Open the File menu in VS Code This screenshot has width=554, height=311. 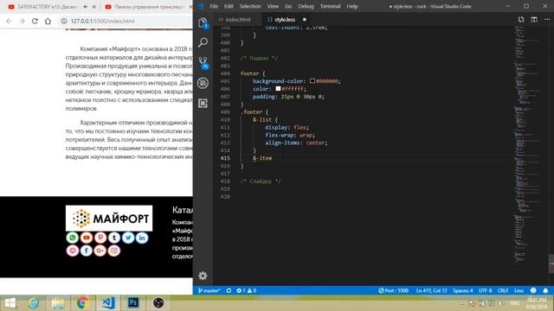pyautogui.click(x=214, y=6)
